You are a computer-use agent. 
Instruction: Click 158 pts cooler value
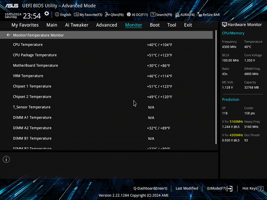[250, 113]
